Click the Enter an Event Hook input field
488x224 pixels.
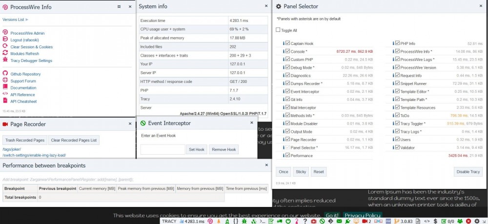pyautogui.click(x=163, y=149)
